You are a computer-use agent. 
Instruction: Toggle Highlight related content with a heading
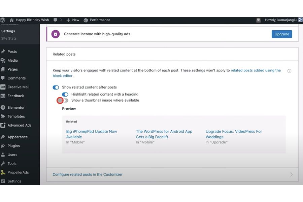(x=65, y=95)
